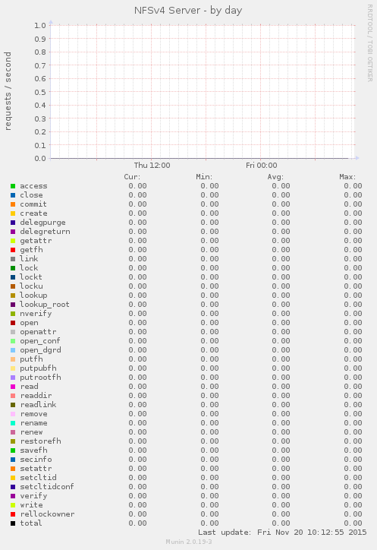Click the green swatch beside savefh
The image size is (377, 550).
click(x=13, y=450)
